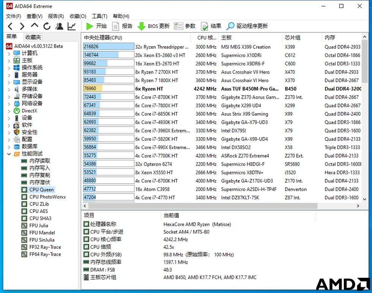This screenshot has width=372, height=293.
Task: Select the FPU Julia benchmark
Action: tap(35, 225)
